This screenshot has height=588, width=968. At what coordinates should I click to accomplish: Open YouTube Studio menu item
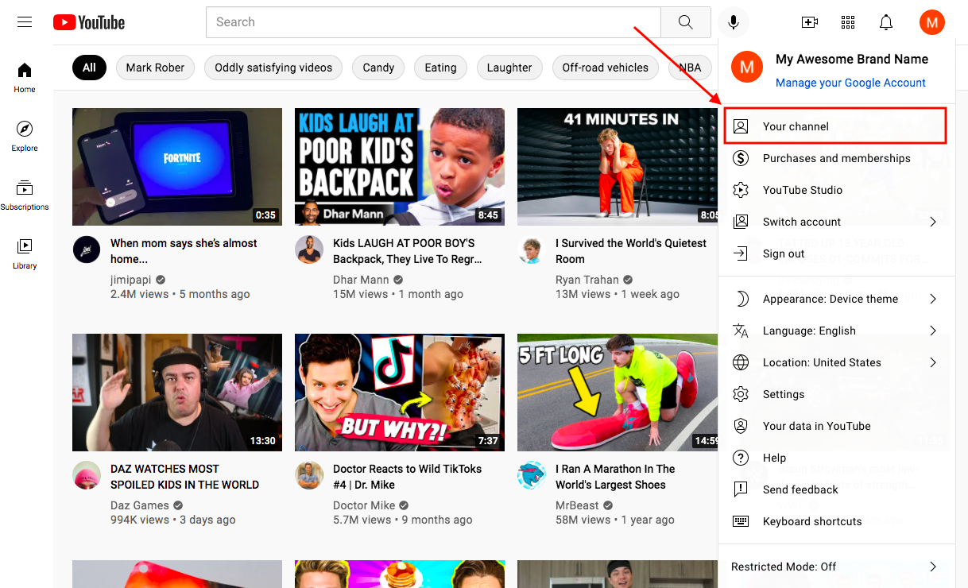click(x=836, y=190)
